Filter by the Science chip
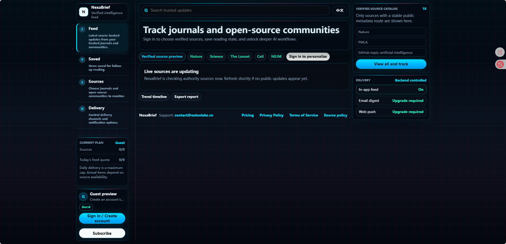The height and width of the screenshot is (244, 506). [216, 57]
